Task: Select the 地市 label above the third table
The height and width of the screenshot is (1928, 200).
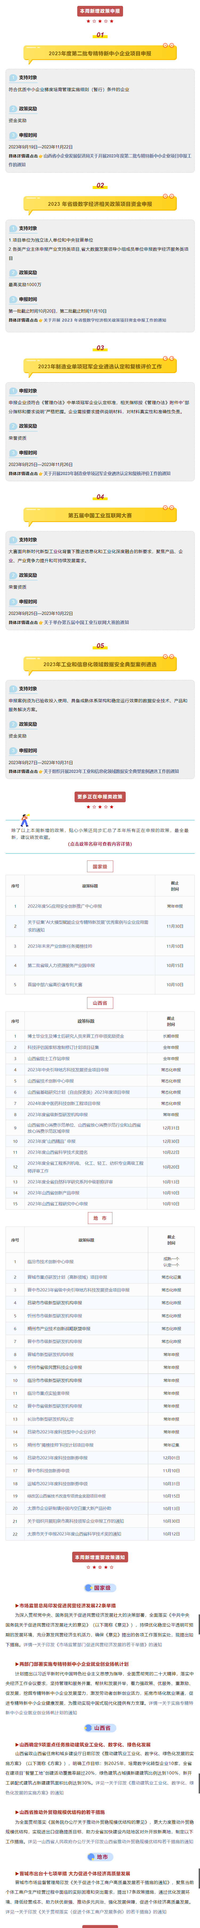Action: point(100,1218)
